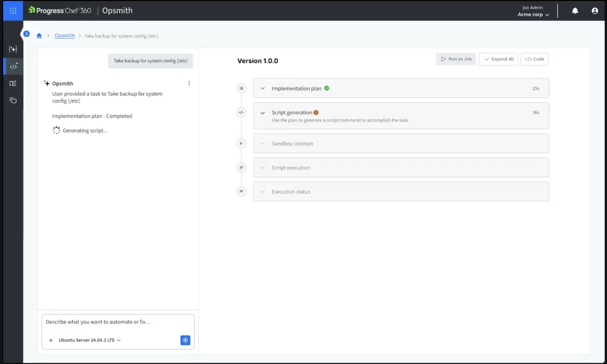Select the Opsmith code sparkle sidebar icon
607x364 pixels.
coord(13,66)
